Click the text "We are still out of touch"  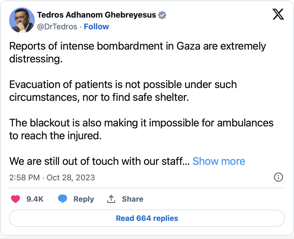[63, 161]
